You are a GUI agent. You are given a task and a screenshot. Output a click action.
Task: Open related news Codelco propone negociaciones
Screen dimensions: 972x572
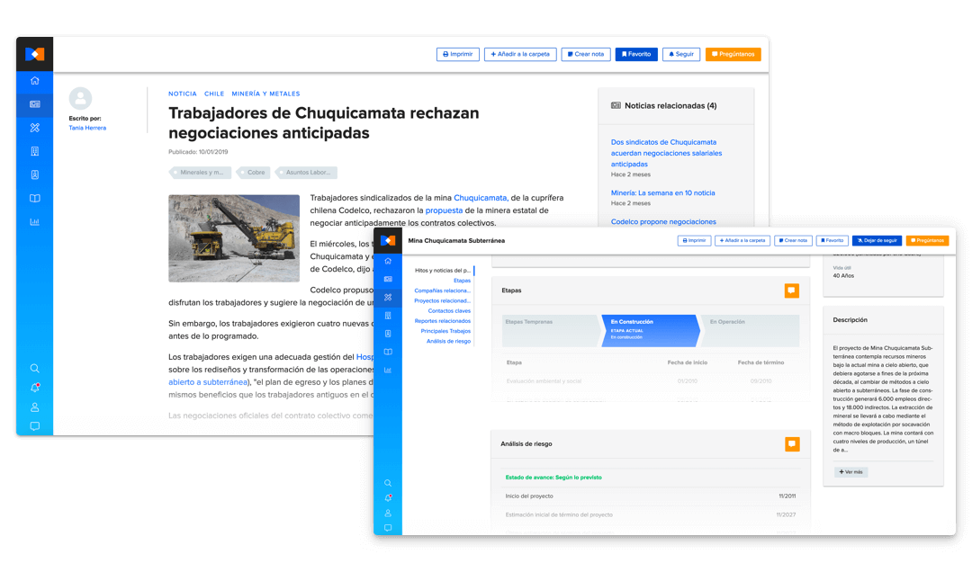[663, 221]
